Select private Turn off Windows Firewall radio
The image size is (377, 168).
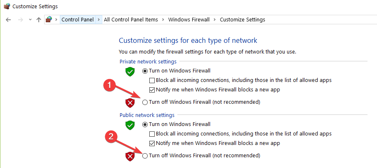pyautogui.click(x=145, y=102)
